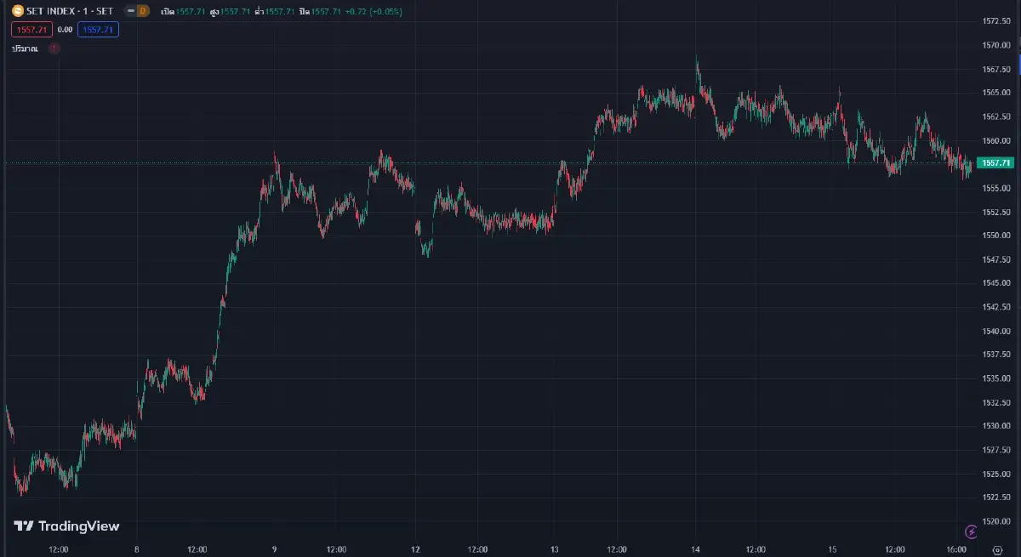Select the ปริมาณ volume indicator label
The width and height of the screenshot is (1021, 557).
(x=25, y=48)
